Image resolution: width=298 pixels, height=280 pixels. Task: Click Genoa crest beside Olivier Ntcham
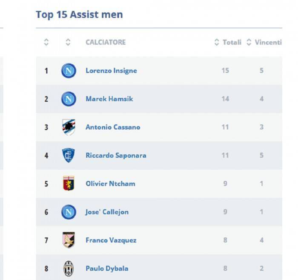pos(68,183)
